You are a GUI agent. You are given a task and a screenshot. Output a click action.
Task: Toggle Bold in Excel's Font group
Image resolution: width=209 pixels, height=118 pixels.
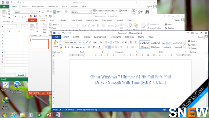[16, 17]
